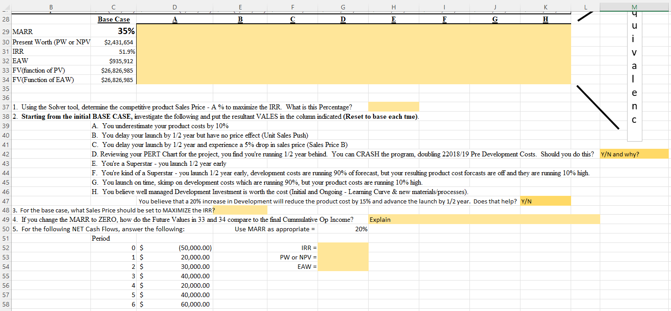Select the FV(function of PV) value $26,826,985
The width and height of the screenshot is (671, 311).
(x=113, y=70)
